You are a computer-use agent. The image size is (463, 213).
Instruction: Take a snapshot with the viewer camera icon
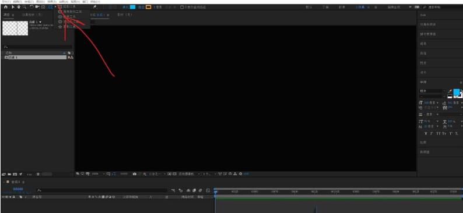click(135, 174)
